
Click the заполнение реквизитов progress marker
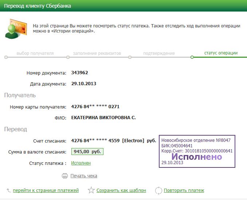click(68, 57)
